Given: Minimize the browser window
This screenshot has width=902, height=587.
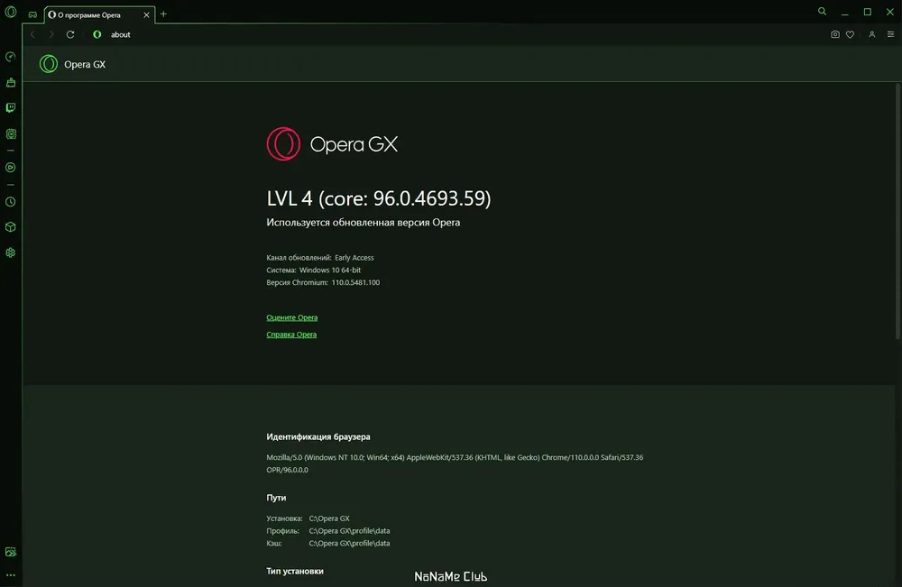Looking at the screenshot, I should click(844, 12).
